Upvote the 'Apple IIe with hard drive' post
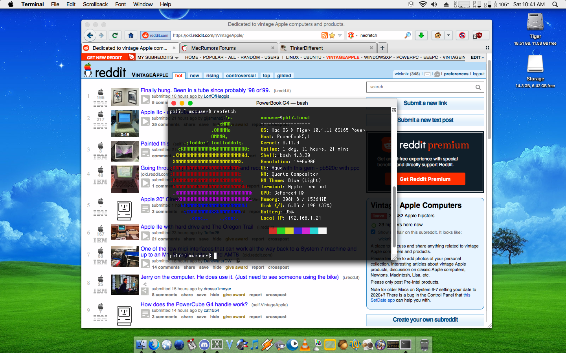This screenshot has width=566, height=353. pos(101,228)
